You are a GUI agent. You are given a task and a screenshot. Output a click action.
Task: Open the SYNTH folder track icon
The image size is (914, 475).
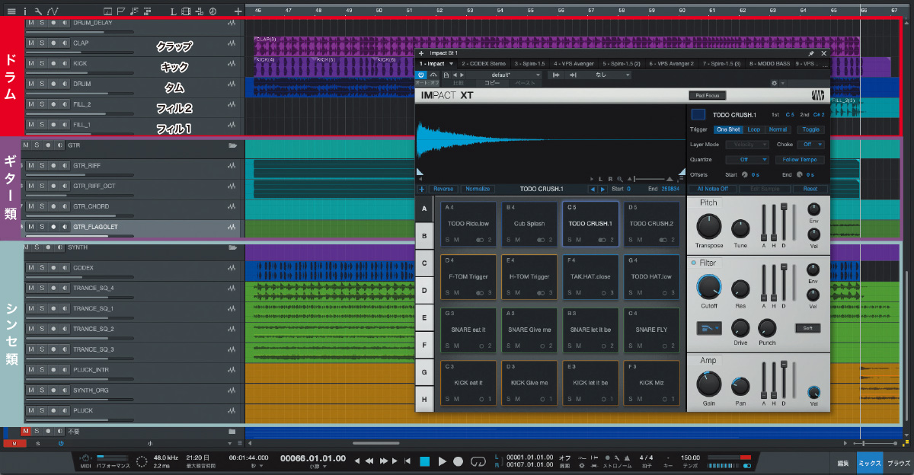point(233,247)
